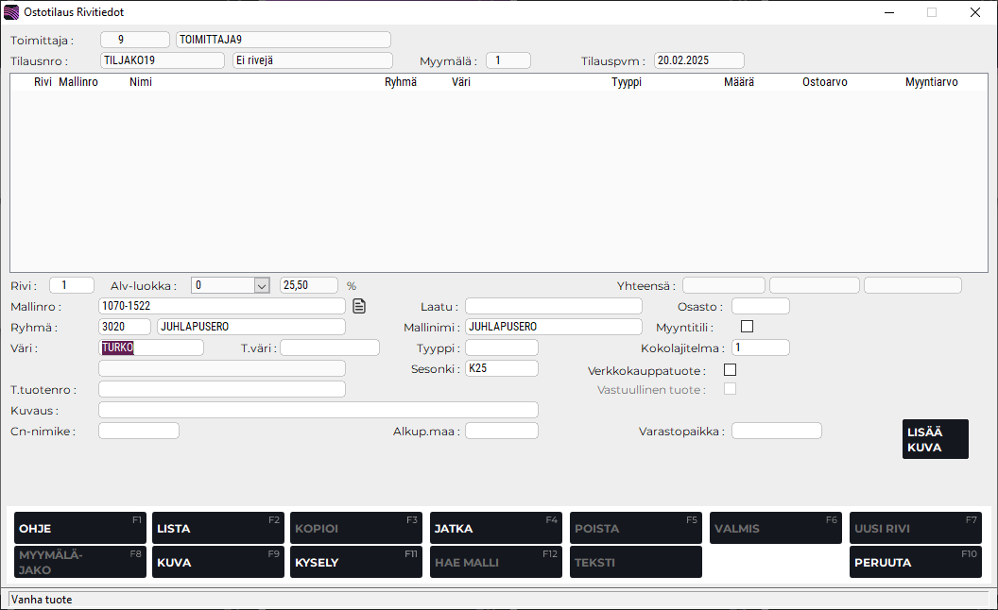Click into the Laatu field
The image size is (998, 610).
553,306
